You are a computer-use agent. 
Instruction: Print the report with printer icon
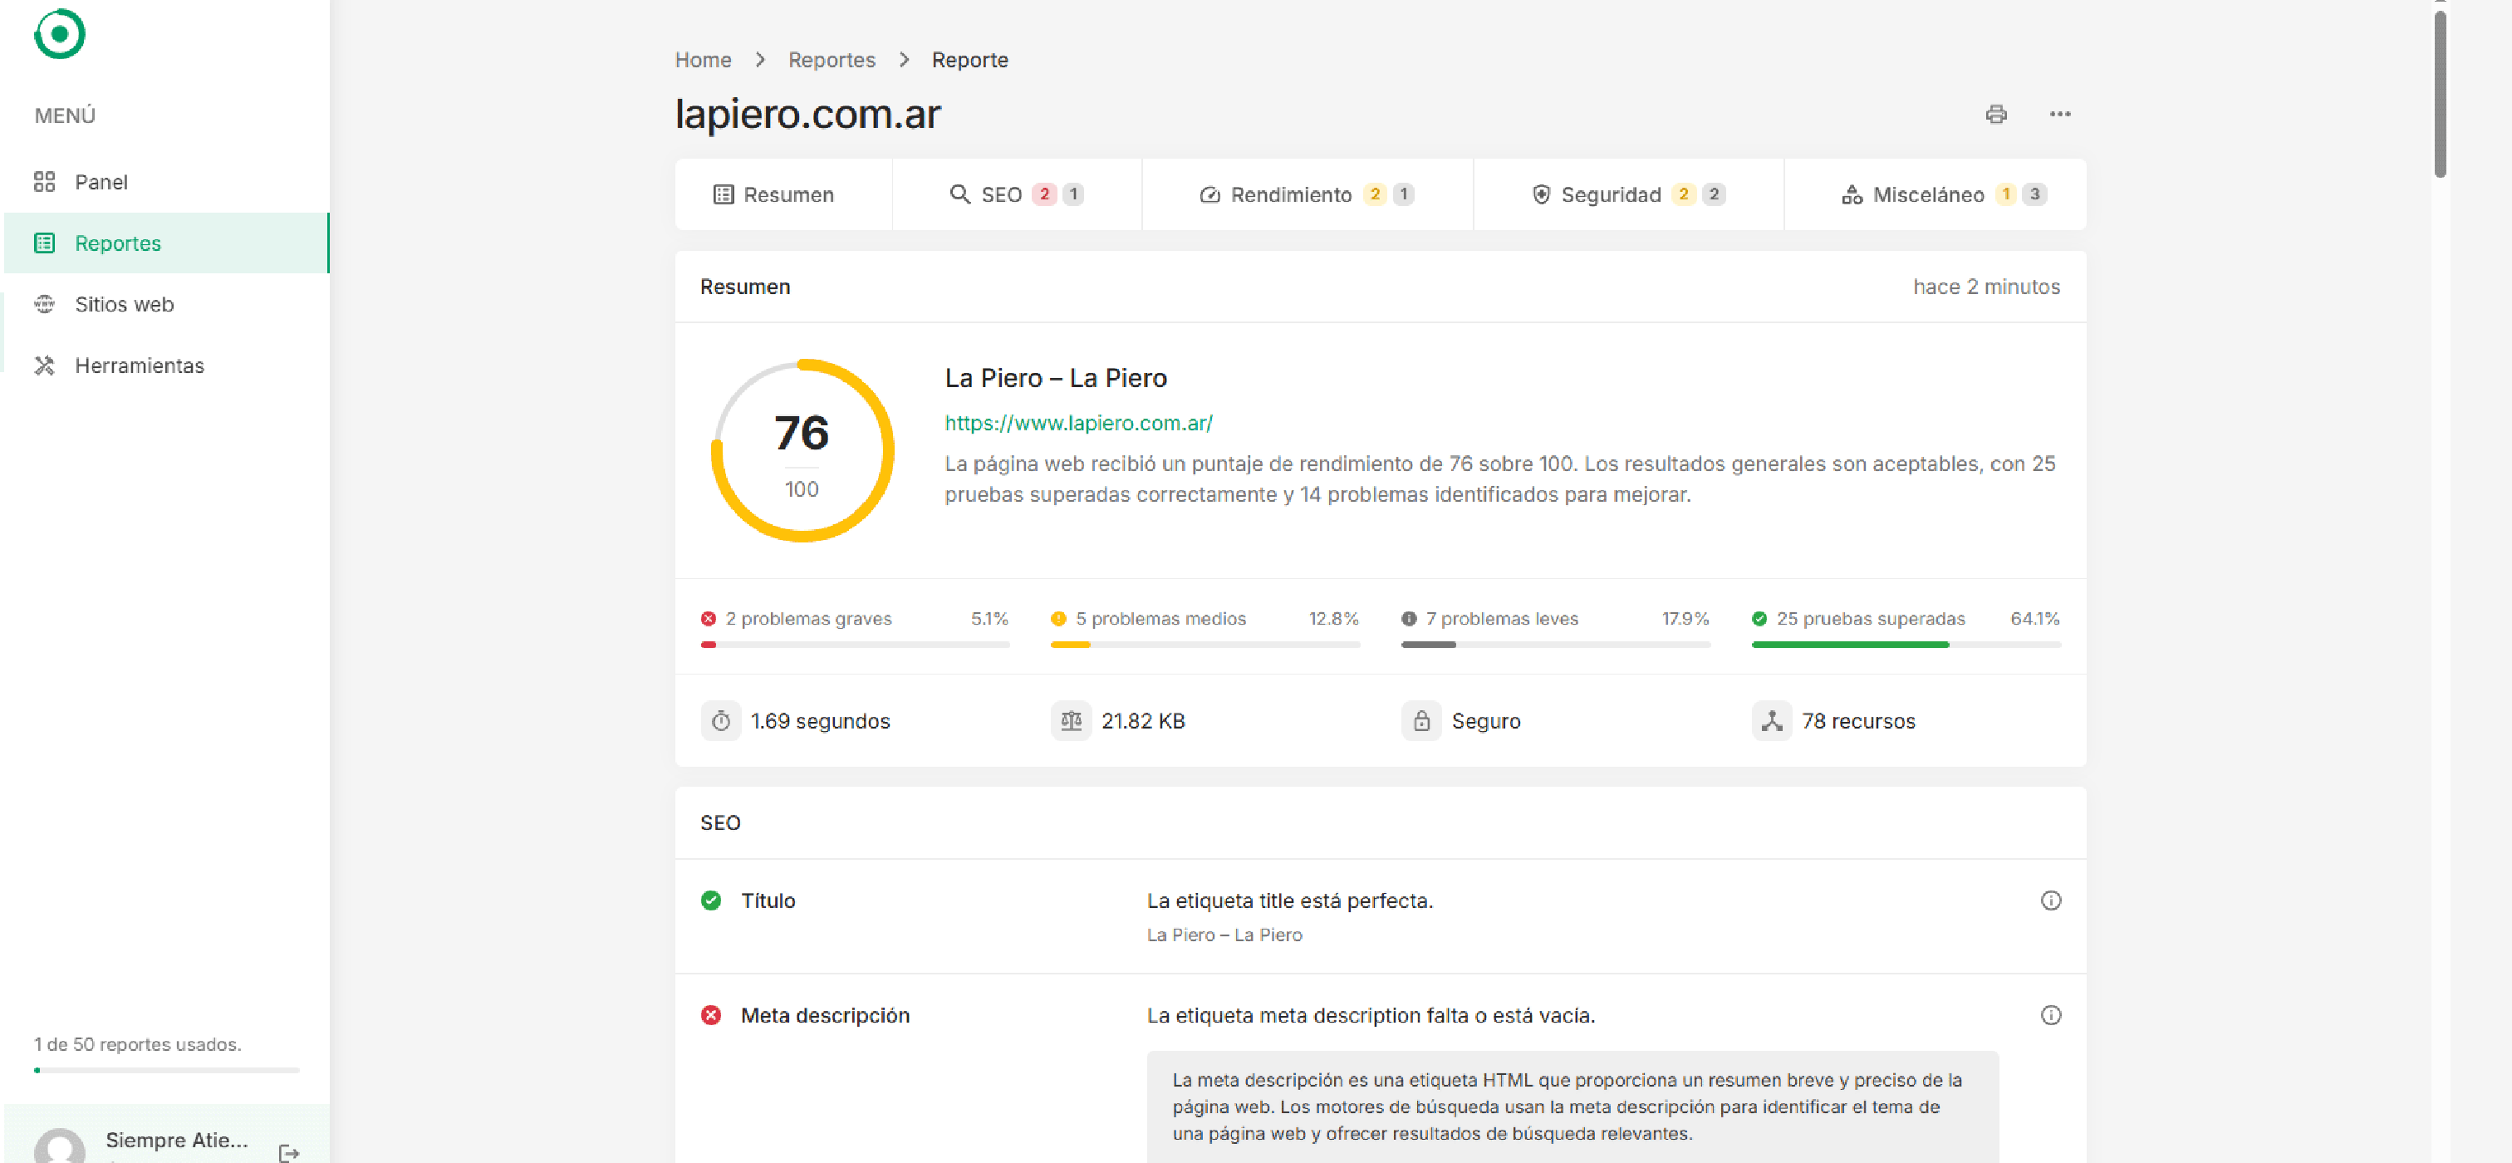tap(1996, 114)
